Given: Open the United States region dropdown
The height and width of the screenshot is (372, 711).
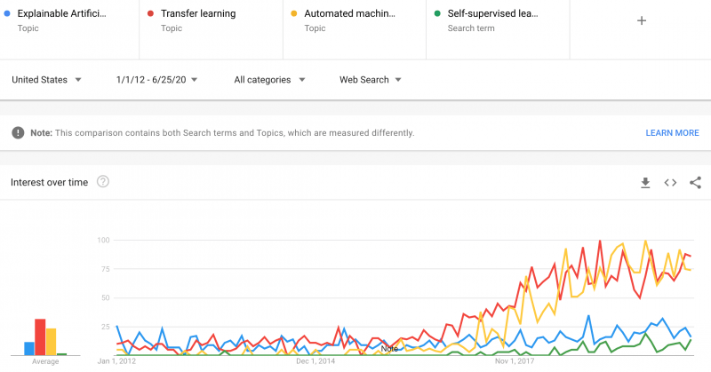Looking at the screenshot, I should [46, 80].
